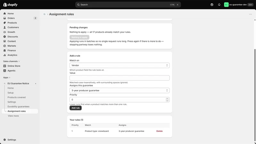Click the '3-year producer guarantee' table cell
256x144 pixels.
131,131
